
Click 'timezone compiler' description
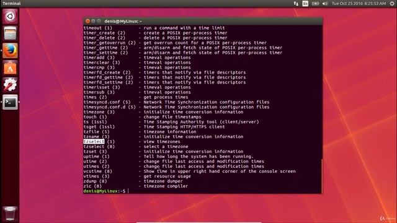point(166,186)
